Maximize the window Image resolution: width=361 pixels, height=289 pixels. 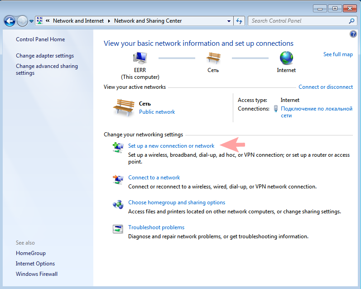(335, 9)
